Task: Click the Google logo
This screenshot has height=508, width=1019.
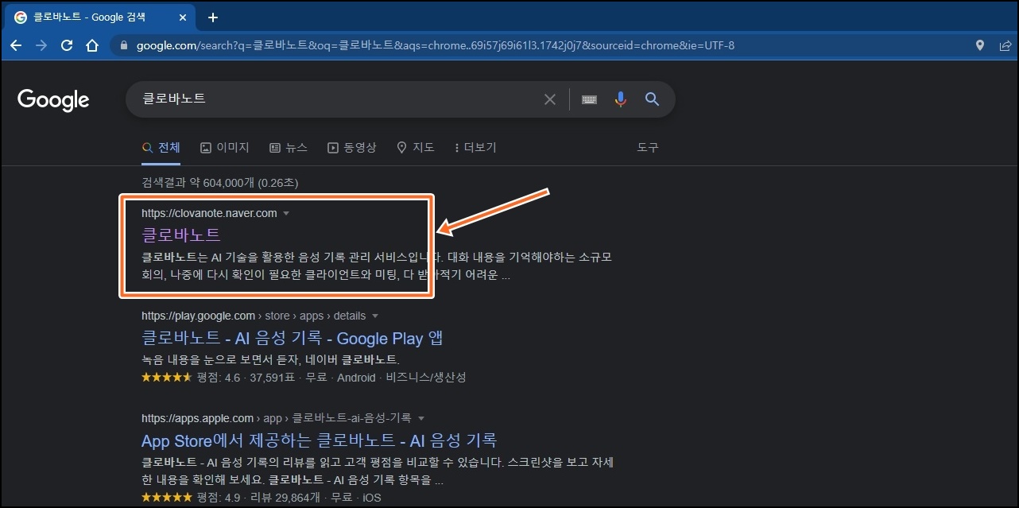Action: [x=53, y=100]
